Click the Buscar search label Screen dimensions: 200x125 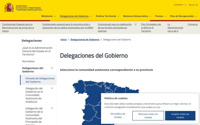[x=192, y=5]
